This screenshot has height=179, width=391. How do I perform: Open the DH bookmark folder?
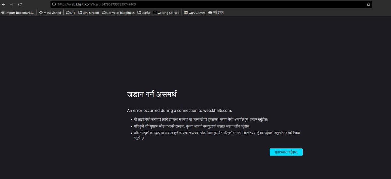pyautogui.click(x=70, y=13)
